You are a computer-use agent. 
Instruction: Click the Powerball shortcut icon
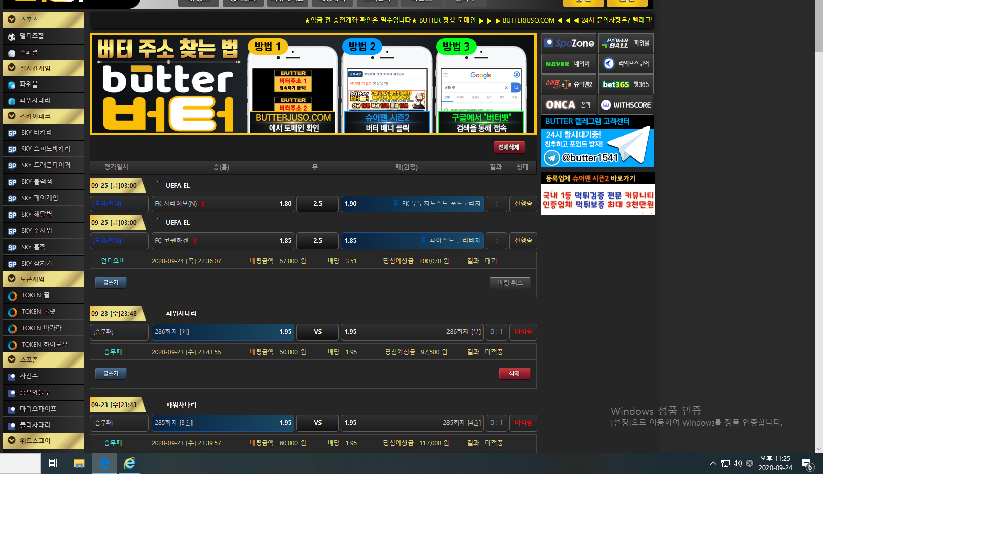[626, 44]
